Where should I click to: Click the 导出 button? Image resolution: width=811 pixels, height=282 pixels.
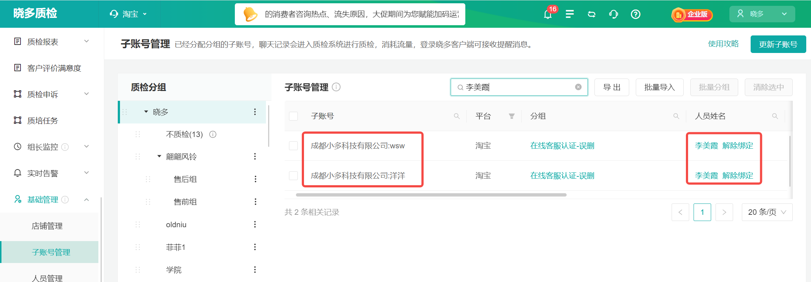[x=612, y=87]
